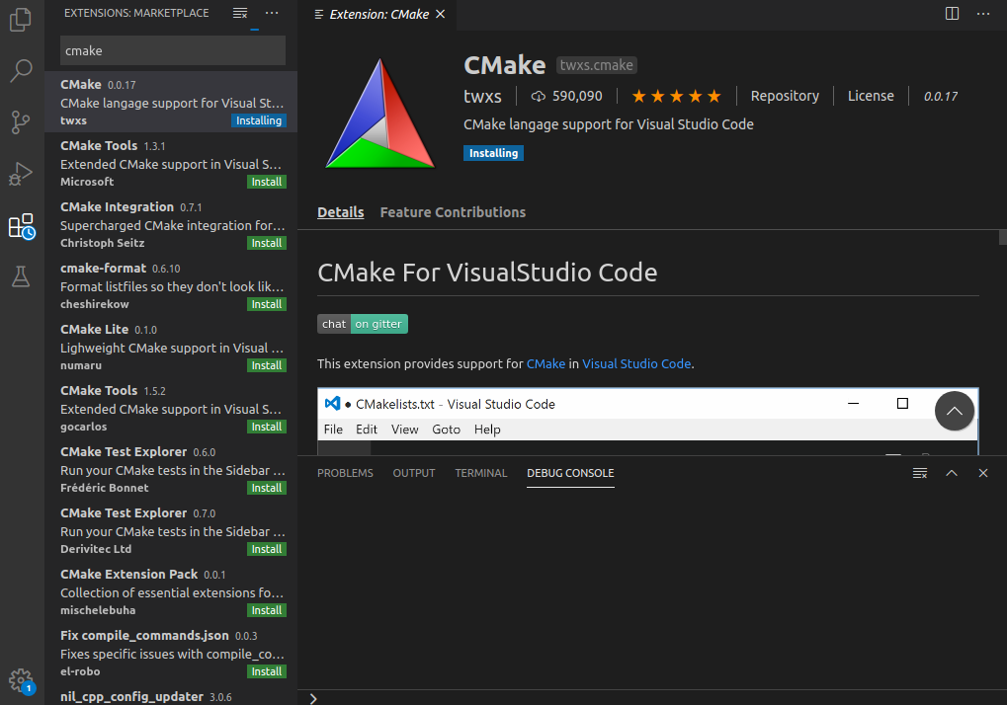Open the Source Control view
Image resolution: width=1007 pixels, height=705 pixels.
tap(21, 121)
